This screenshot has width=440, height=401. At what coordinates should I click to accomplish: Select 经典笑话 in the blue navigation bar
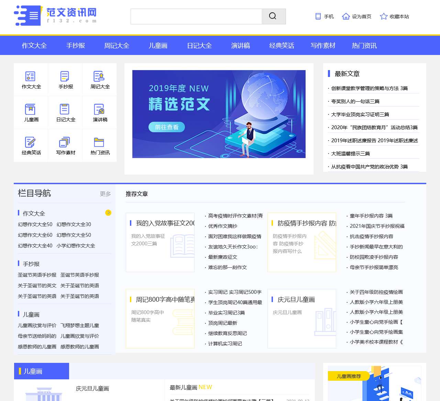click(282, 46)
